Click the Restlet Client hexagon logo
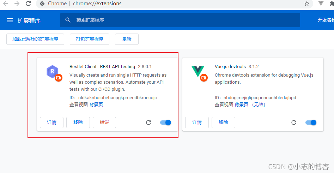 click(53, 72)
